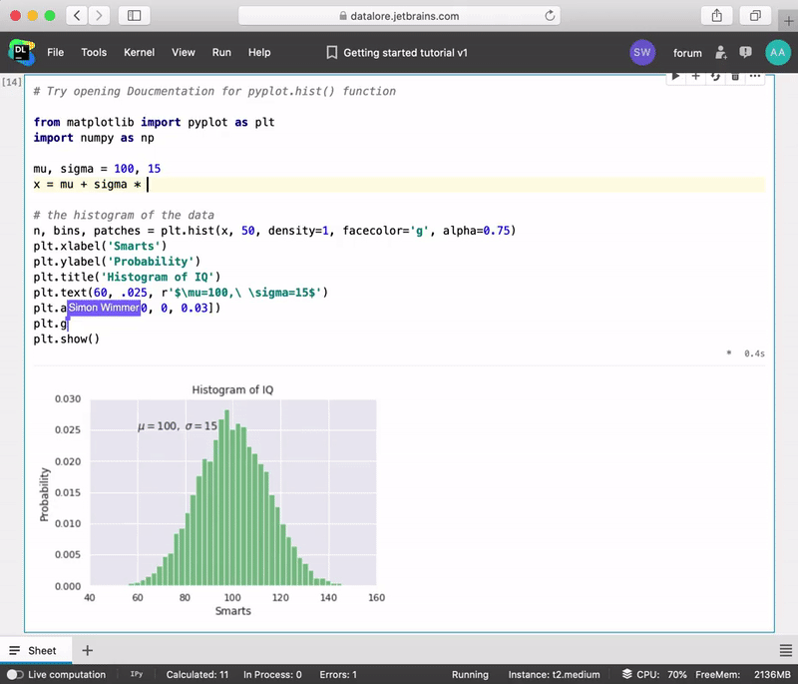The height and width of the screenshot is (684, 798).
Task: Open the feedback speech bubble icon
Action: tap(745, 52)
